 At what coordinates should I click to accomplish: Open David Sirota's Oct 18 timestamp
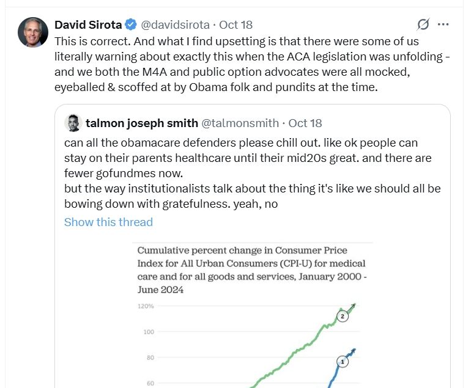(235, 25)
